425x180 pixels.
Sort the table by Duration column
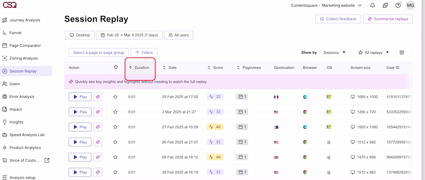pos(139,67)
